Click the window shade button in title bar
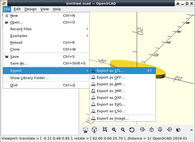The height and width of the screenshot is (142, 195). tap(178, 4)
